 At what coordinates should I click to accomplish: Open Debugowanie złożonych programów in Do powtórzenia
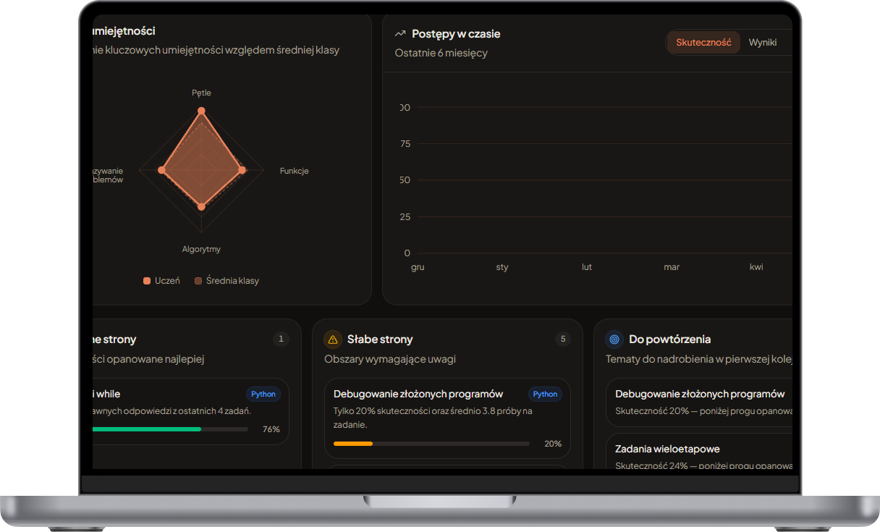click(699, 402)
